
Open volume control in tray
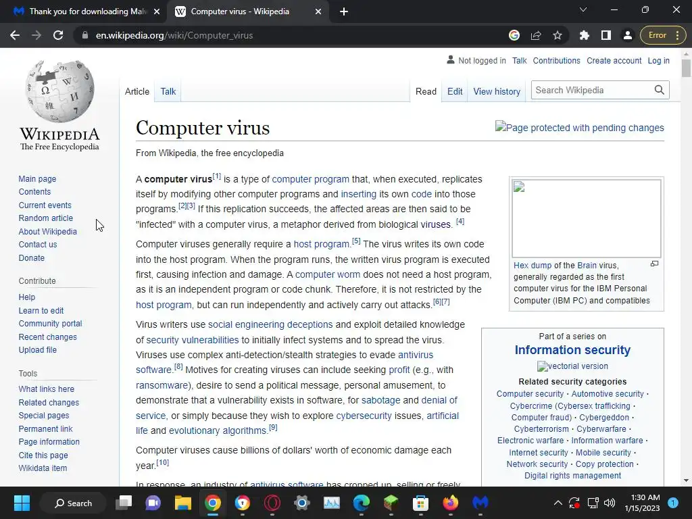coord(610,503)
